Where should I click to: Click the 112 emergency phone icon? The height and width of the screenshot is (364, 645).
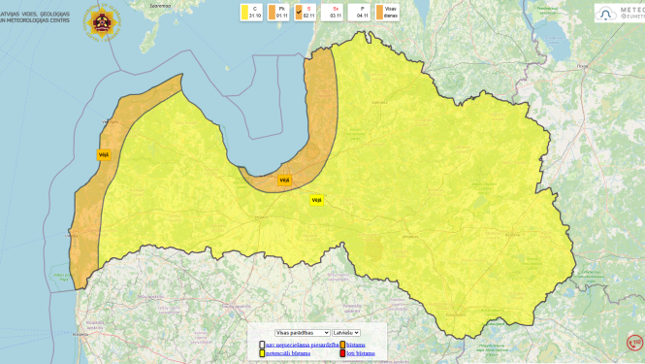634,343
